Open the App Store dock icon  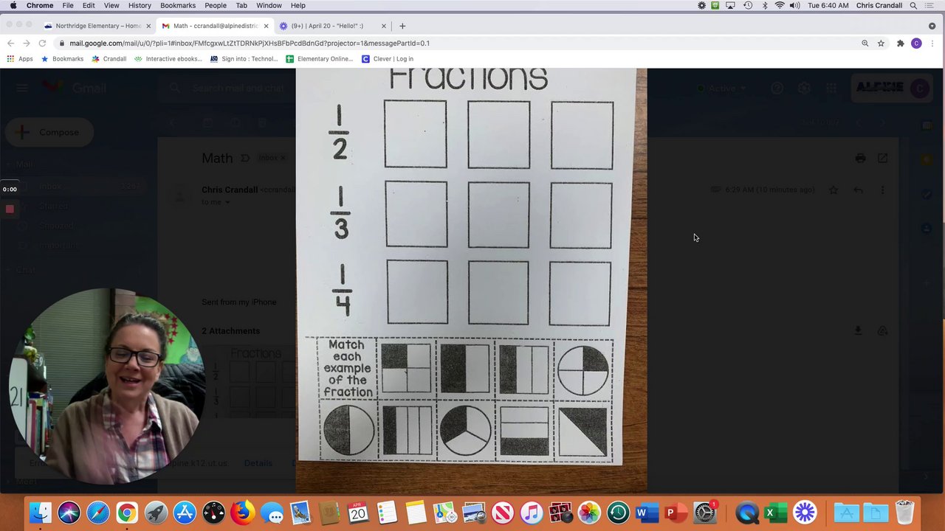[x=185, y=513]
